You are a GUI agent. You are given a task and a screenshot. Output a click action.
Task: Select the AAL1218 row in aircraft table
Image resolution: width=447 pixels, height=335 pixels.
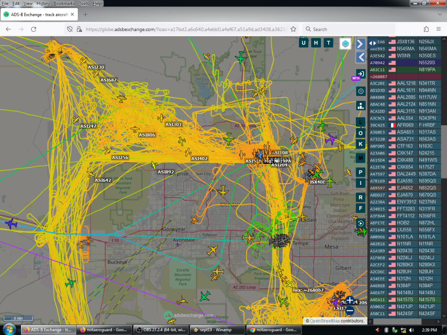pyautogui.click(x=406, y=83)
